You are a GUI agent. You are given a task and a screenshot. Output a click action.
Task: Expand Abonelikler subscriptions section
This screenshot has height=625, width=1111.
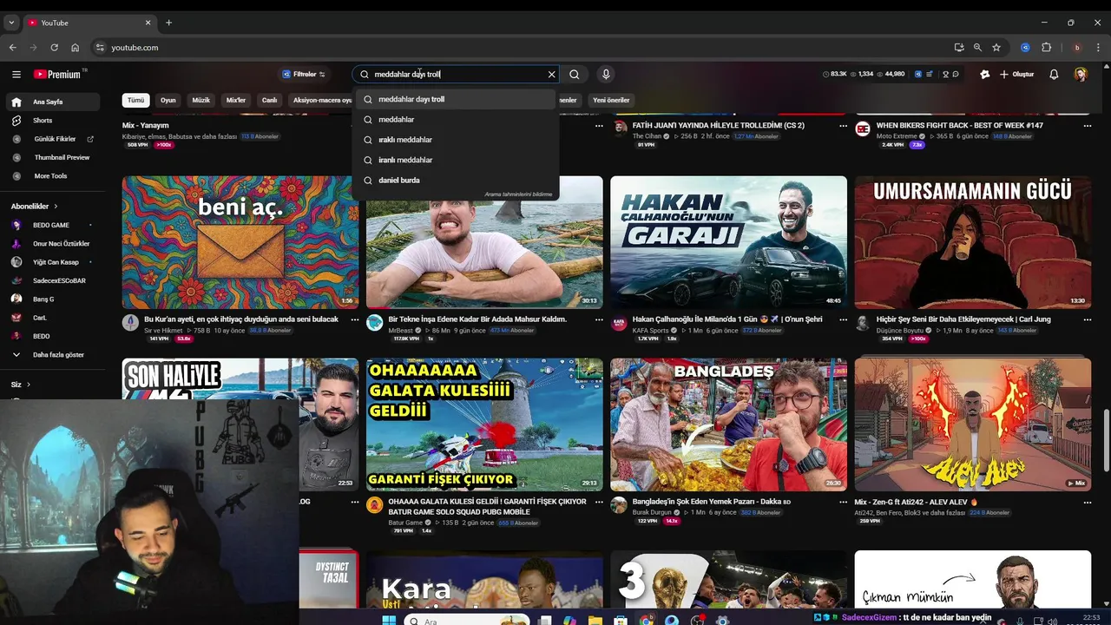pos(35,207)
